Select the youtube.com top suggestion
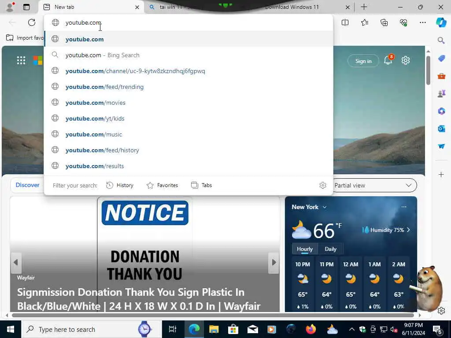This screenshot has height=338, width=451. click(x=189, y=39)
